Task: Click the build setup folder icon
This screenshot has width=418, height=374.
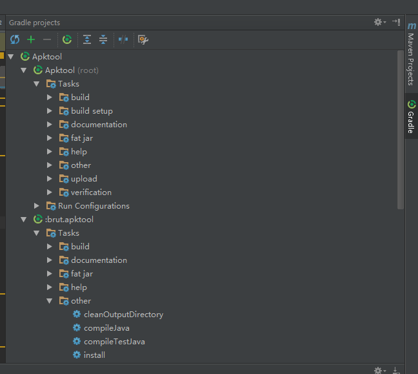Action: [x=64, y=111]
